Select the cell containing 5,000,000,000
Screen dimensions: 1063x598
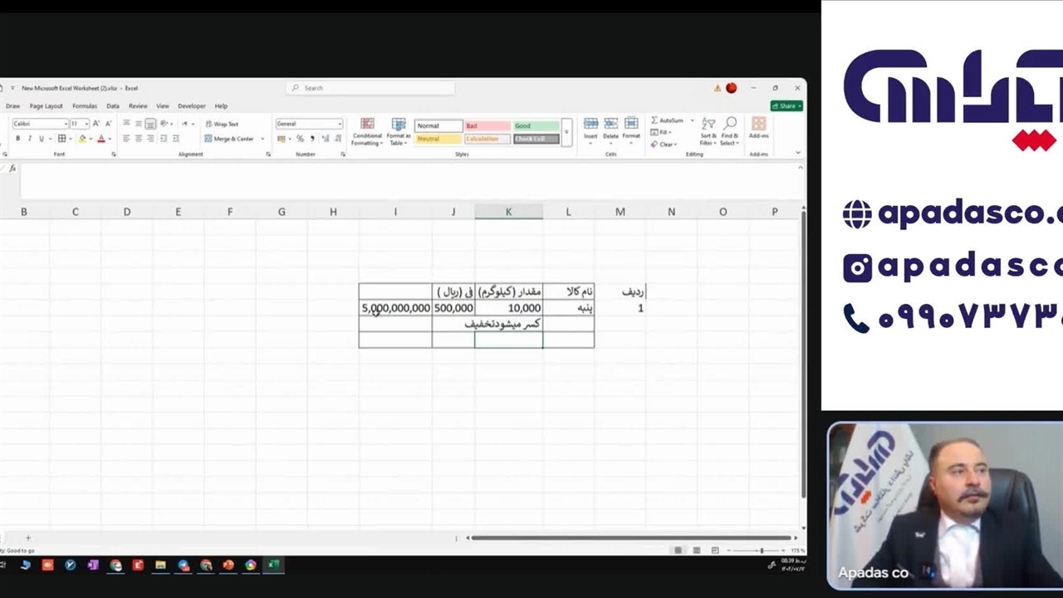[395, 308]
